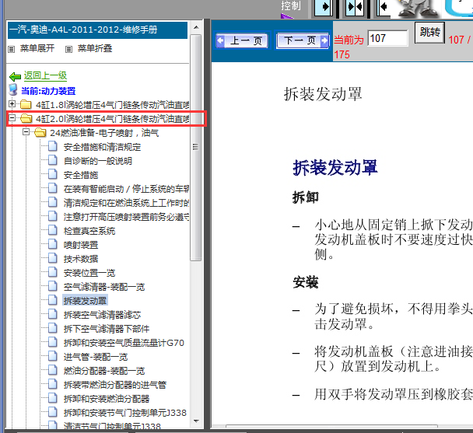Focus the current page number field
The width and height of the screenshot is (473, 433).
387,39
